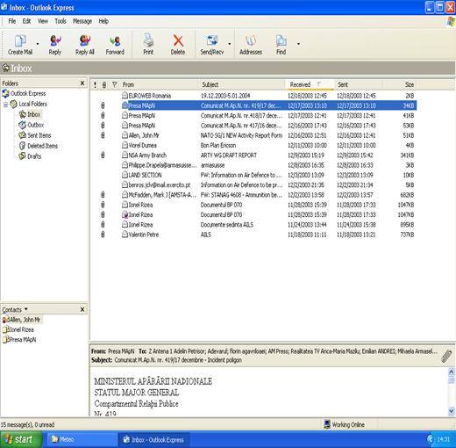Screen dimensions: 456x448
Task: Open the Find dropdown arrow
Action: (x=298, y=44)
